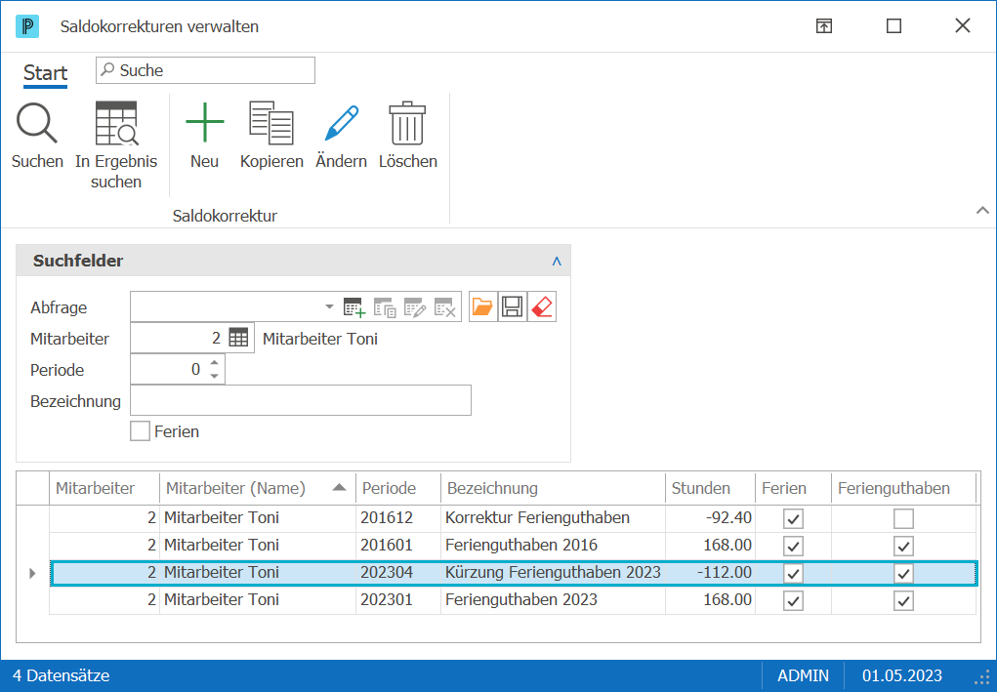Screen dimensions: 997x692
Task: Toggle Ferien checkbox in Kürzung Ferienguthaben 2023 row
Action: coord(793,573)
